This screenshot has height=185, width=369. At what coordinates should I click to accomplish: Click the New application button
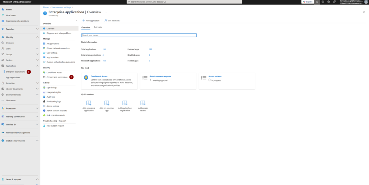pyautogui.click(x=91, y=20)
